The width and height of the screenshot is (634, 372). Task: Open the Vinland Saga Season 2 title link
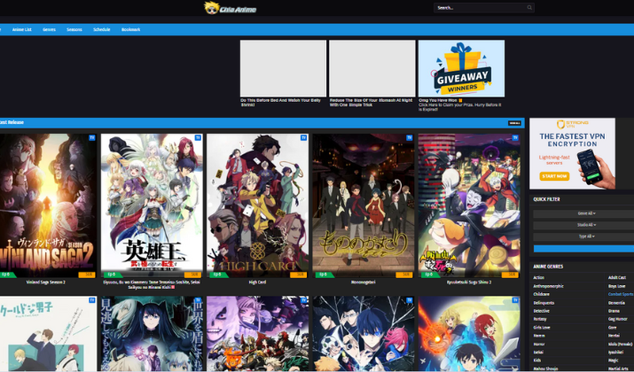click(x=46, y=283)
